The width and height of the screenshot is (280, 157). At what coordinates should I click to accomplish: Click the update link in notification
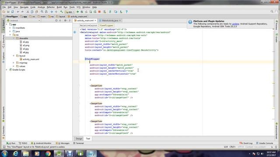235,24
